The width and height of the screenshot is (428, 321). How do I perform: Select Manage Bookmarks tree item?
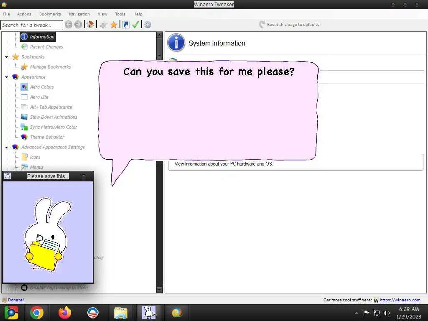50,67
